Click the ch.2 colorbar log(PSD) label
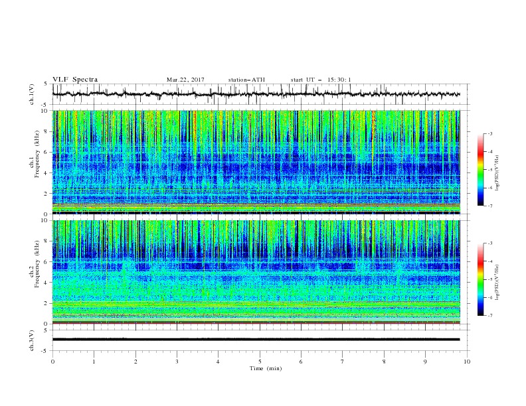526x406 pixels. point(497,283)
